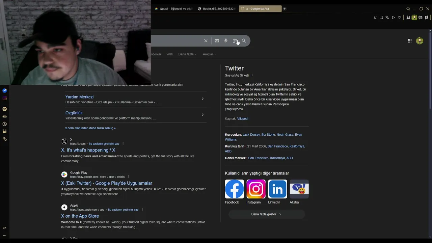Clear the Google search box text

click(206, 41)
